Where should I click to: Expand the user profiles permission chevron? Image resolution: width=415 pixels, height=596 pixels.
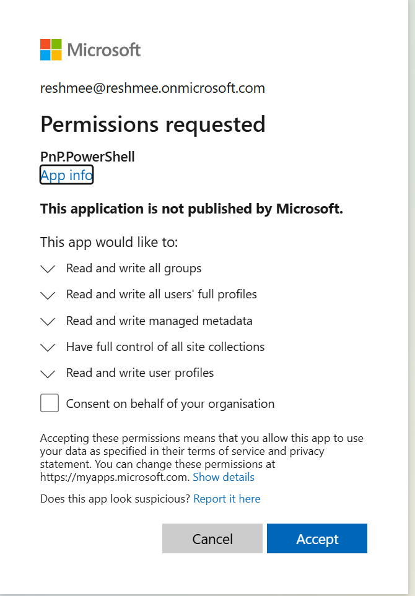[x=48, y=373]
